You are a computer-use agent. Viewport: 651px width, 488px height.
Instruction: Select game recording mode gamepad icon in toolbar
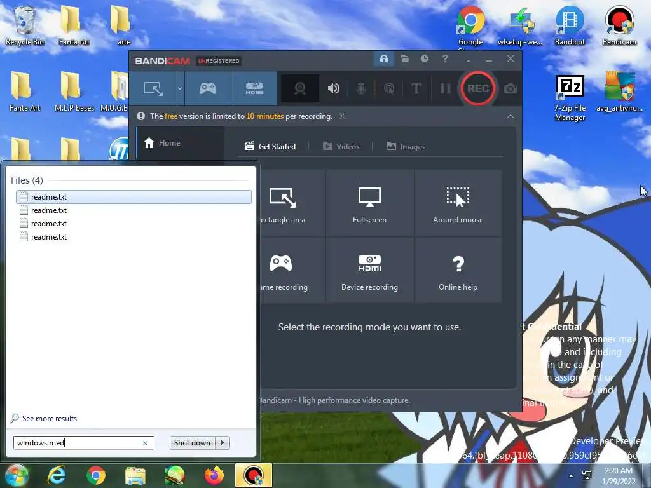click(208, 88)
